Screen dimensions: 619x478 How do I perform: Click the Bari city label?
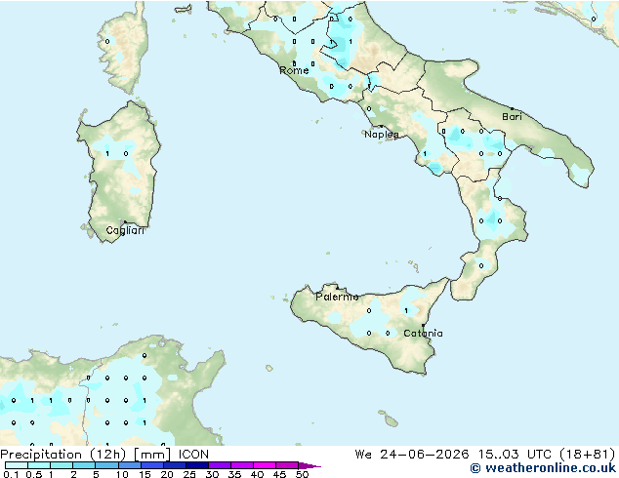(512, 117)
